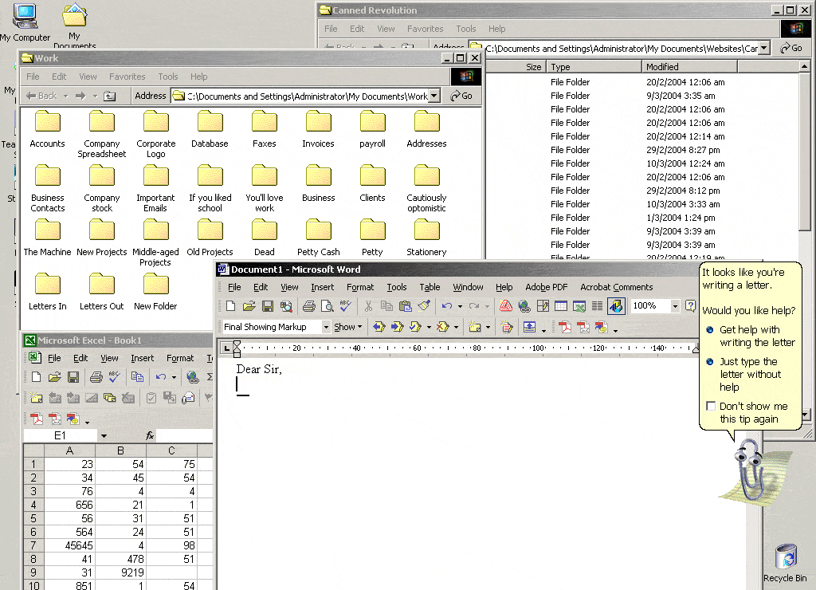The image size is (816, 590).
Task: Open the Favorites menu in Work window
Action: coord(127,77)
